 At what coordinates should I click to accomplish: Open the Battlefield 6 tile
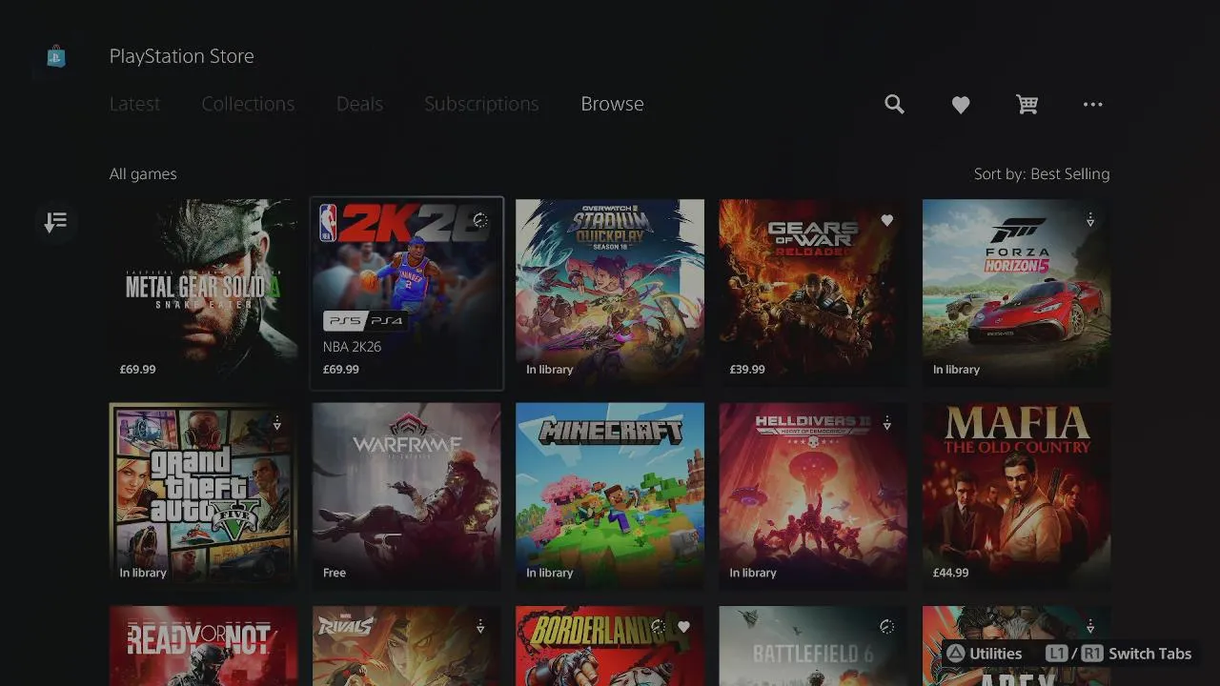pyautogui.click(x=813, y=646)
